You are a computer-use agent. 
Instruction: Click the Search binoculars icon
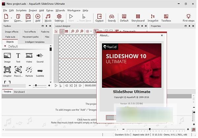pos(112,16)
